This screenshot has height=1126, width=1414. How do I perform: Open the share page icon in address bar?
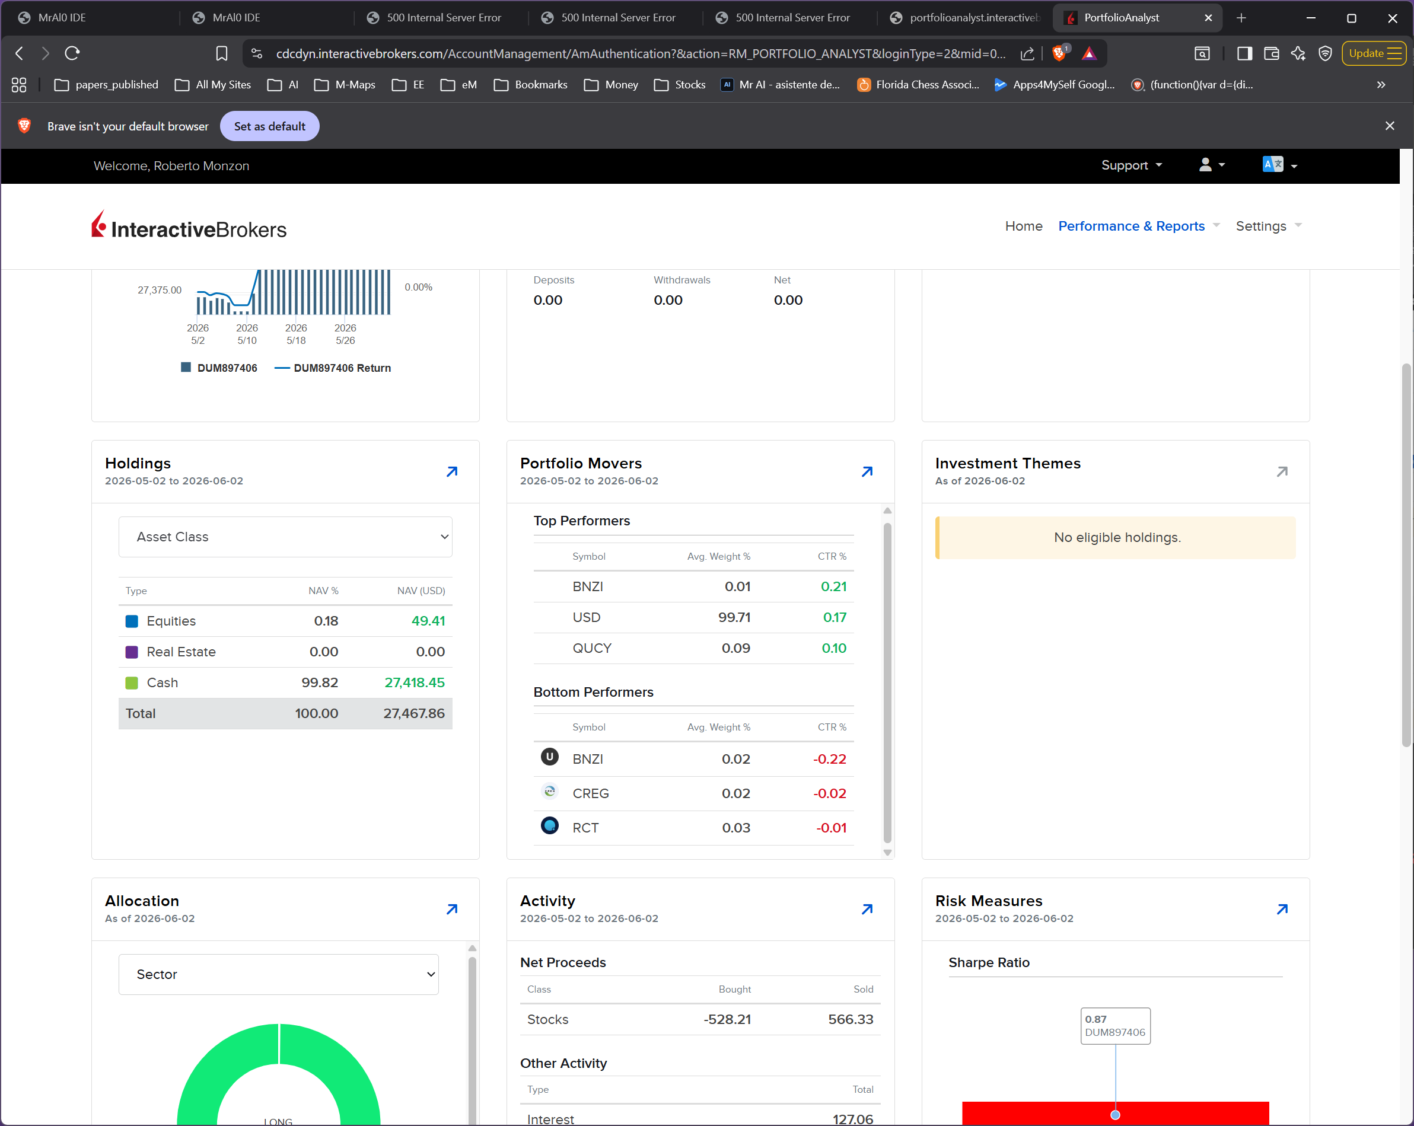1028,53
